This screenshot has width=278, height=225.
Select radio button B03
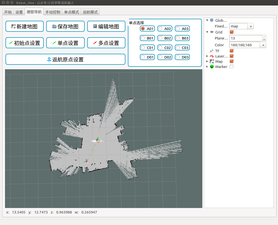click(x=178, y=38)
